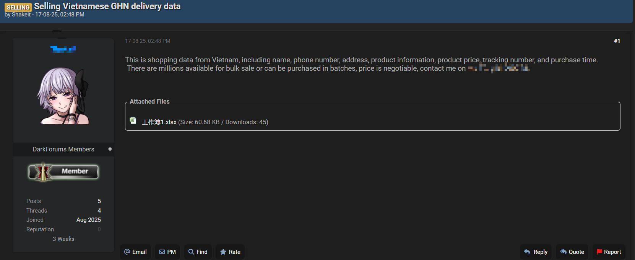Screen dimensions: 635x260
Task: Report the post using the red flag
Action: [609, 252]
